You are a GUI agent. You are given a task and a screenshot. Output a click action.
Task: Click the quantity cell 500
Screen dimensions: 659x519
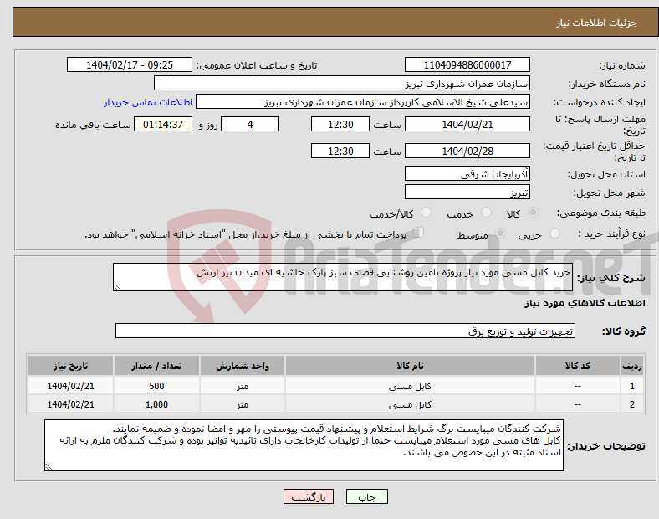156,386
